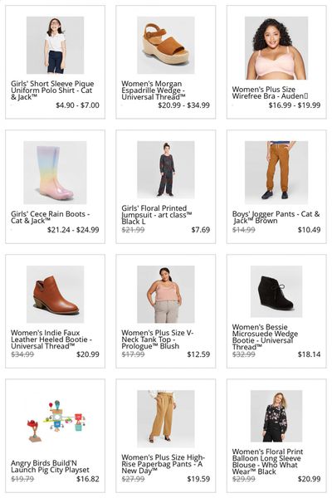View the Girls' Floral Printed Jumpsuit photo
332x498 pixels.
(165, 169)
